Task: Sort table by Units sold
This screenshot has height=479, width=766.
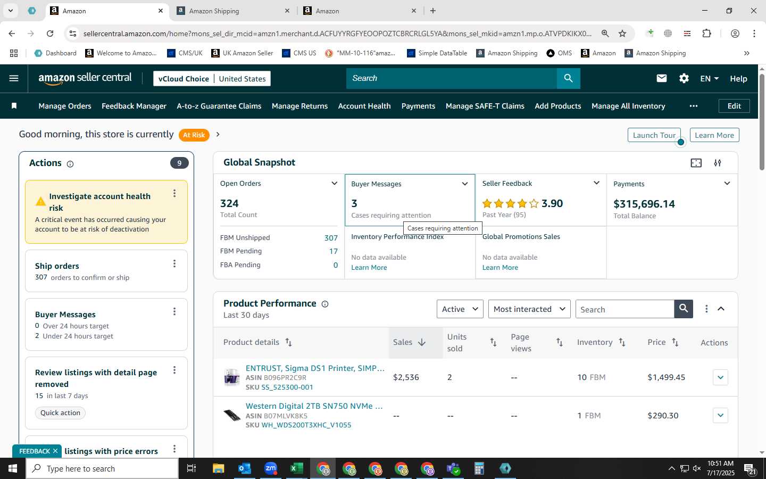Action: [x=493, y=342]
